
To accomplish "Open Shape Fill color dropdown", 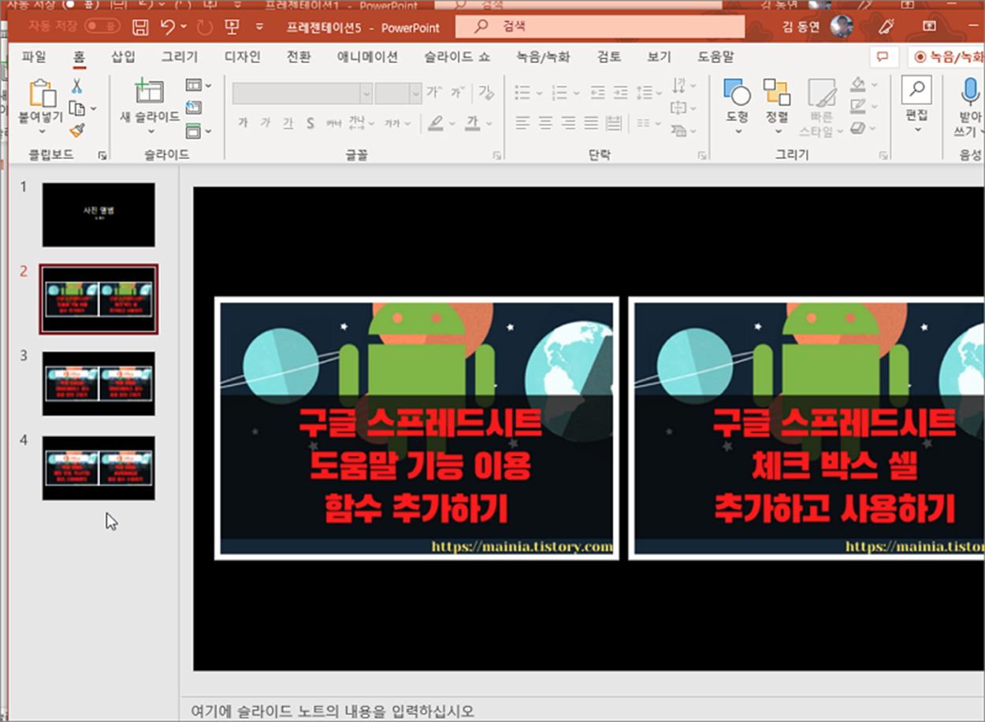I will pos(874,84).
